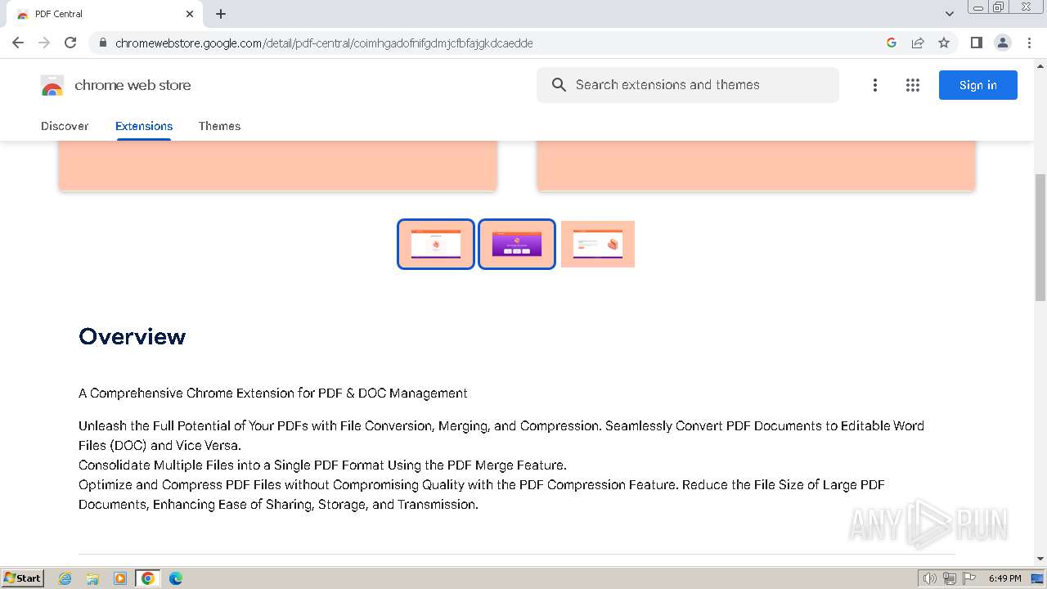Open the Google apps grid
The height and width of the screenshot is (589, 1047).
[913, 85]
